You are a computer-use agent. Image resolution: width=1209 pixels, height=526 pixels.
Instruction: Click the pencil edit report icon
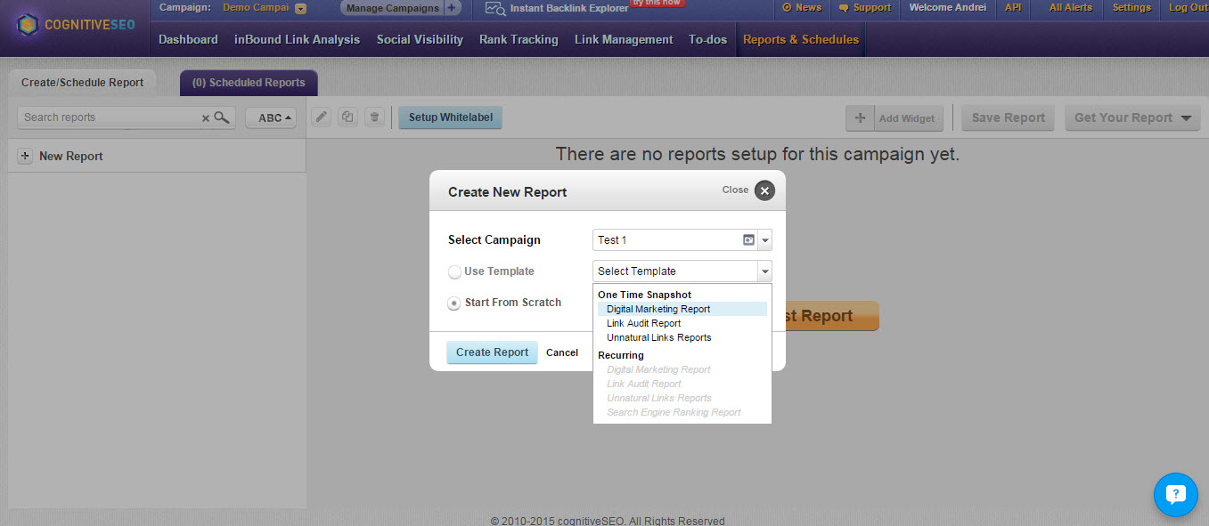pyautogui.click(x=322, y=117)
